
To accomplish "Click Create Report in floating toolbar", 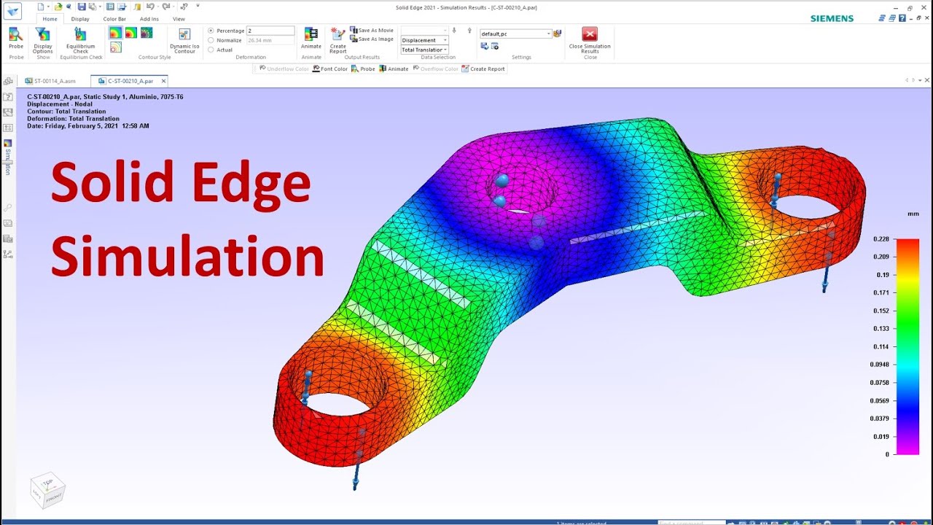I will click(483, 69).
